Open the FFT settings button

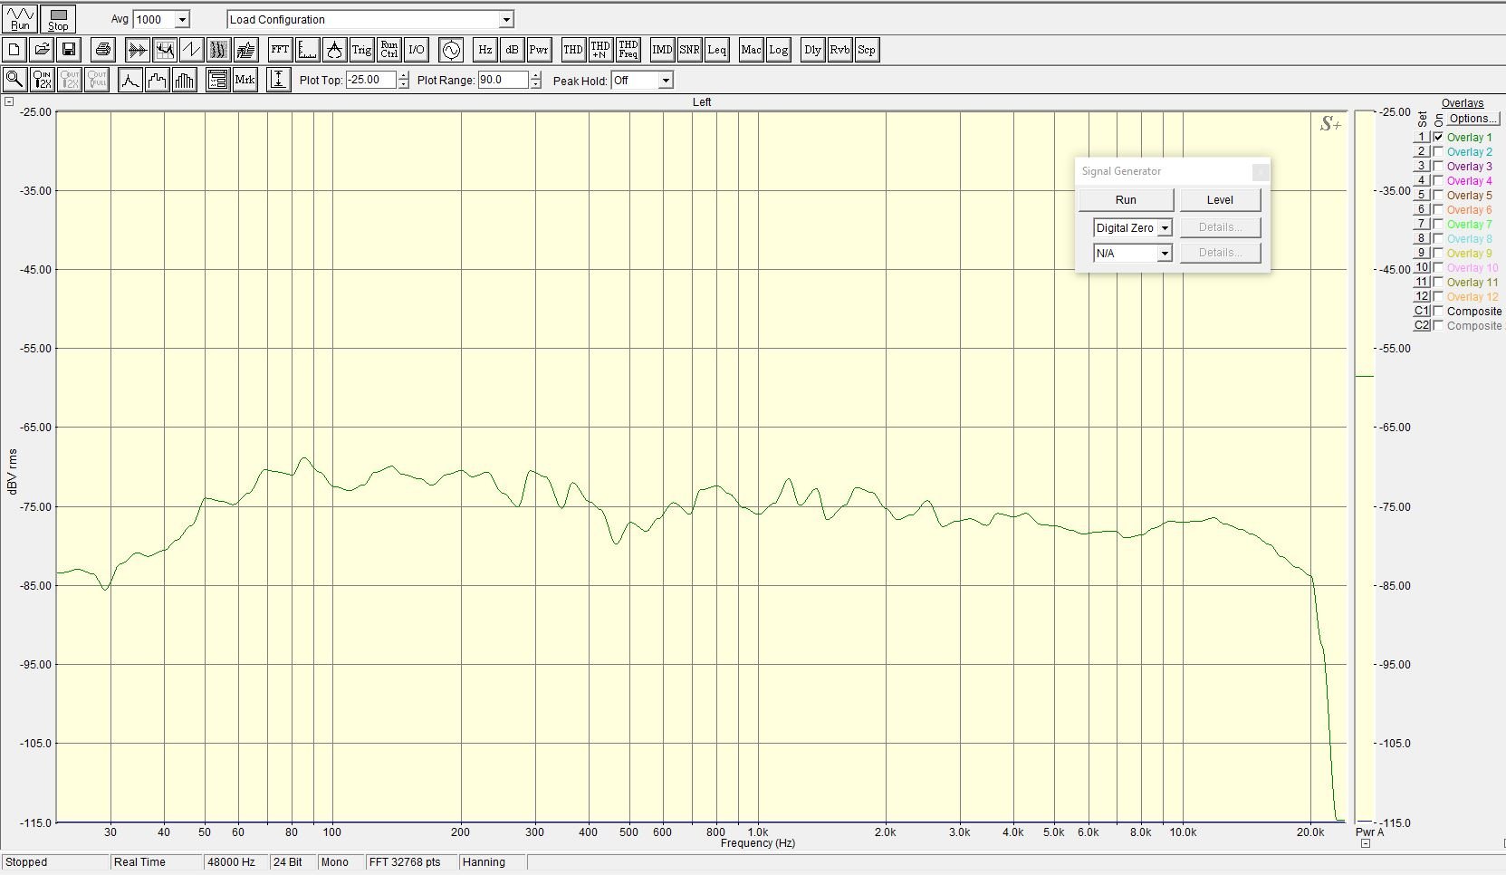[x=280, y=50]
